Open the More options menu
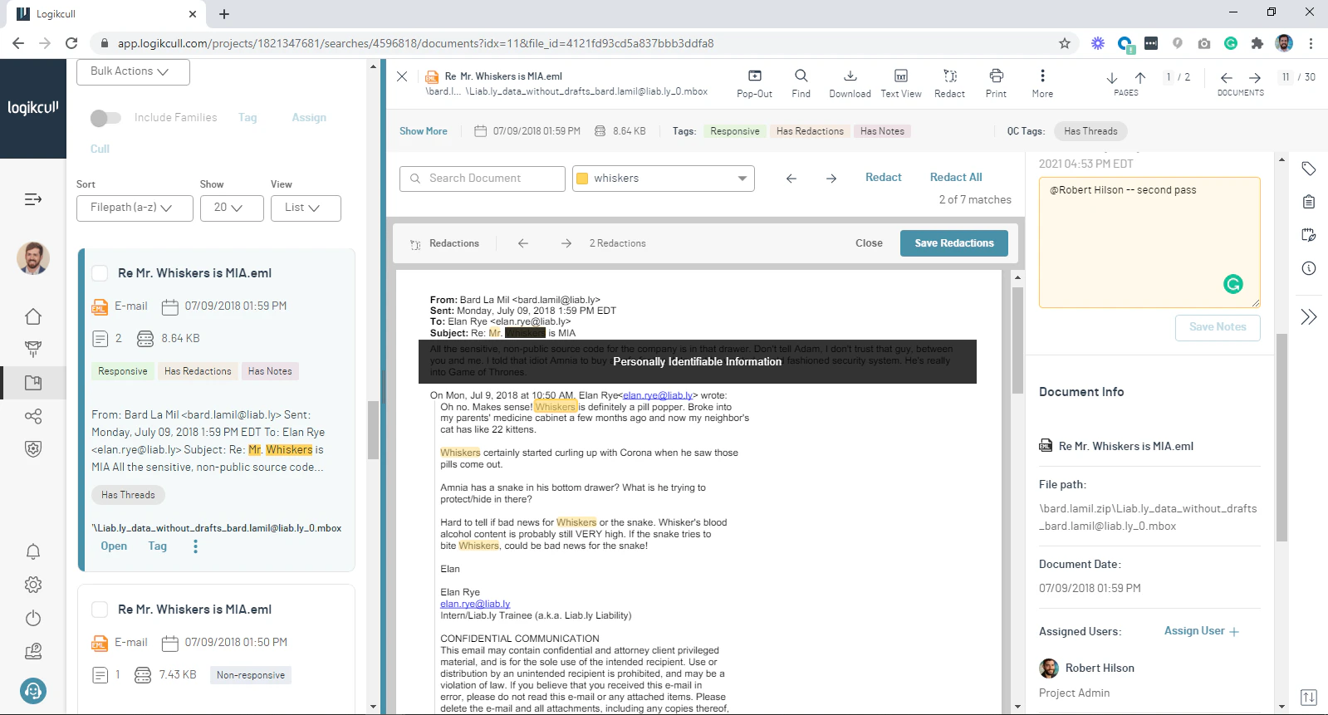The image size is (1328, 715). click(1042, 83)
